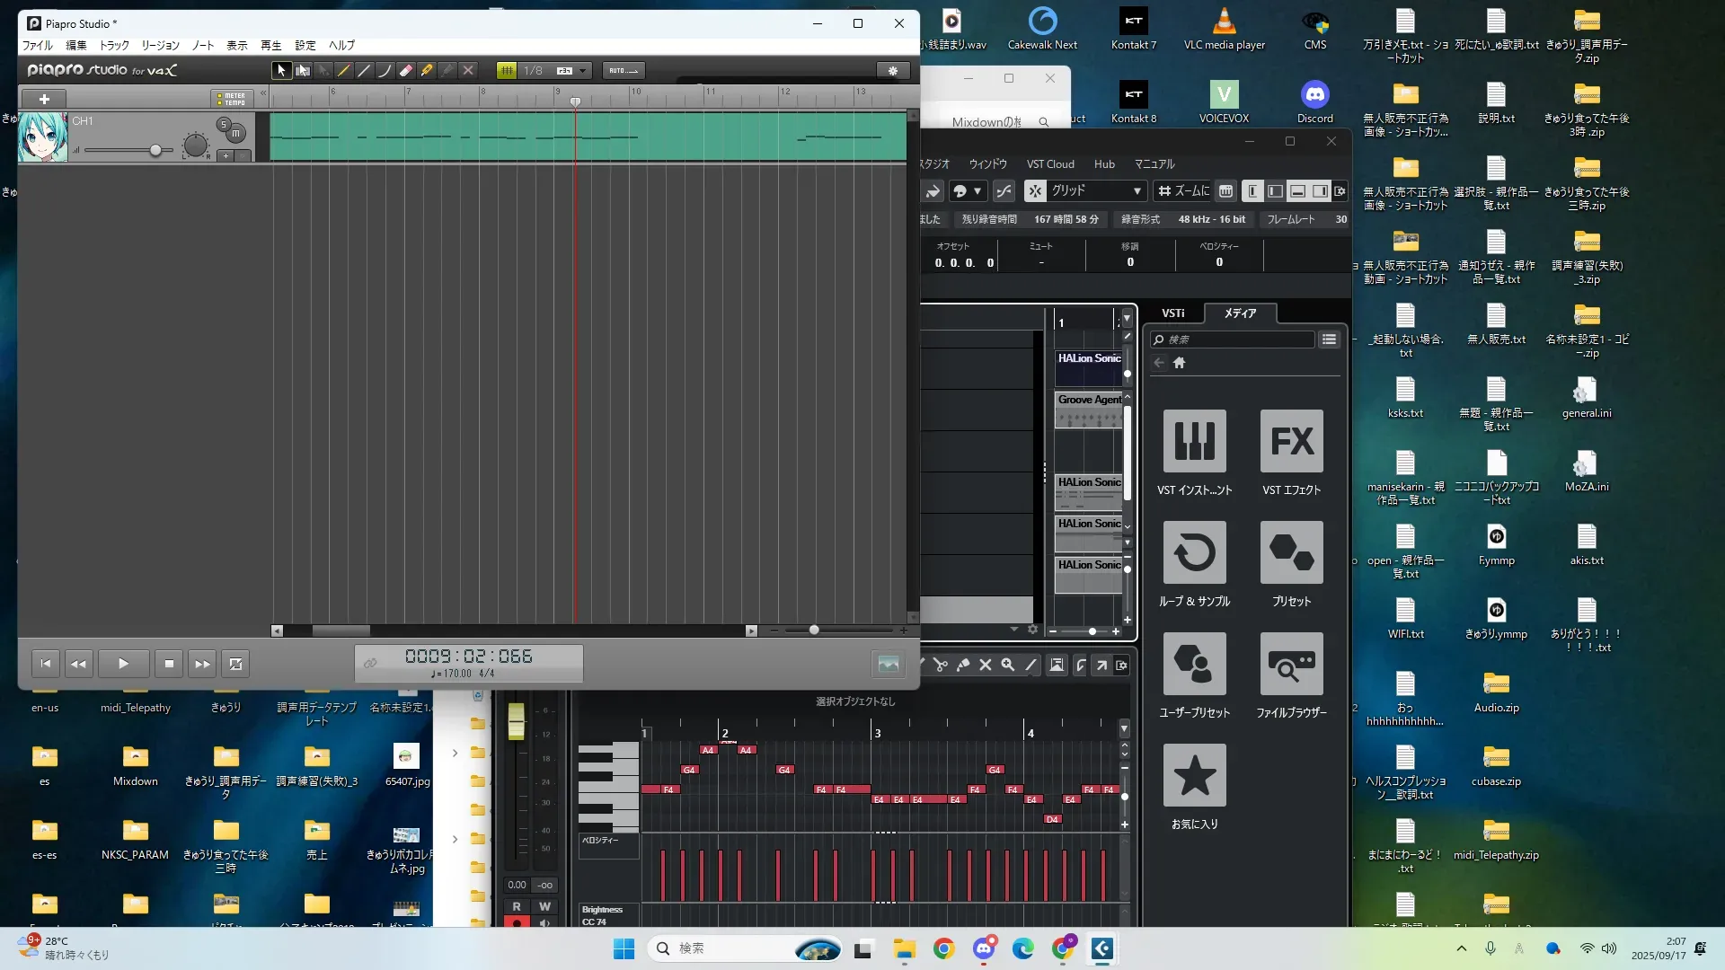Screen dimensions: 1725x970
Task: Open Piapro Studio settings gear
Action: (x=892, y=70)
